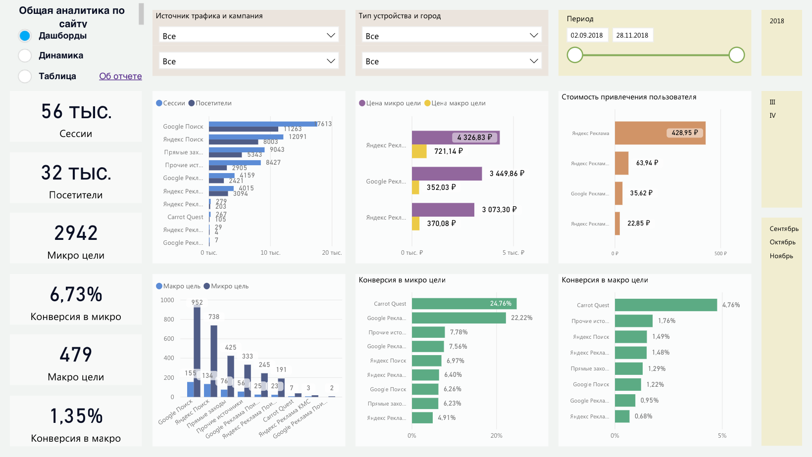Open campaign Все dropdown below traffic source

[x=249, y=61]
